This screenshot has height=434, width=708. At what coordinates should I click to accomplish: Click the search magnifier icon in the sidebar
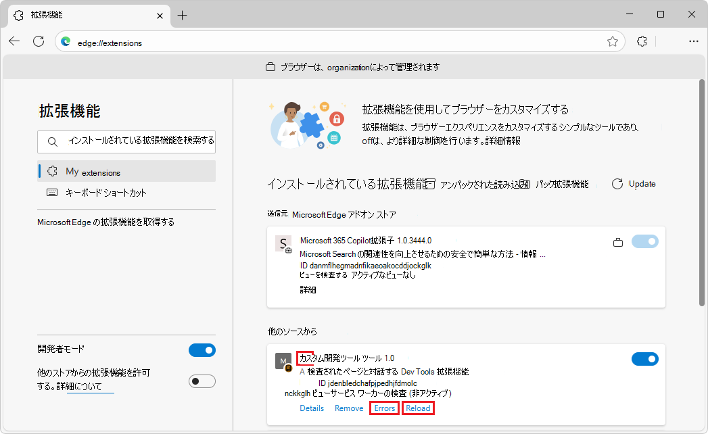point(52,142)
